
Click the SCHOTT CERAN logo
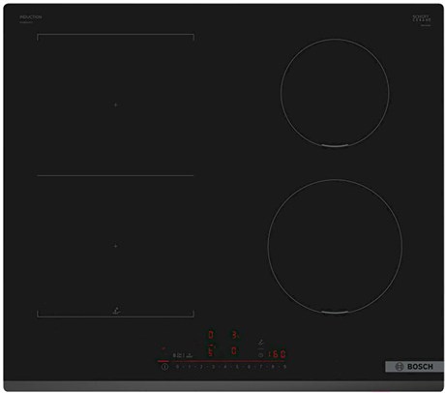(x=422, y=18)
